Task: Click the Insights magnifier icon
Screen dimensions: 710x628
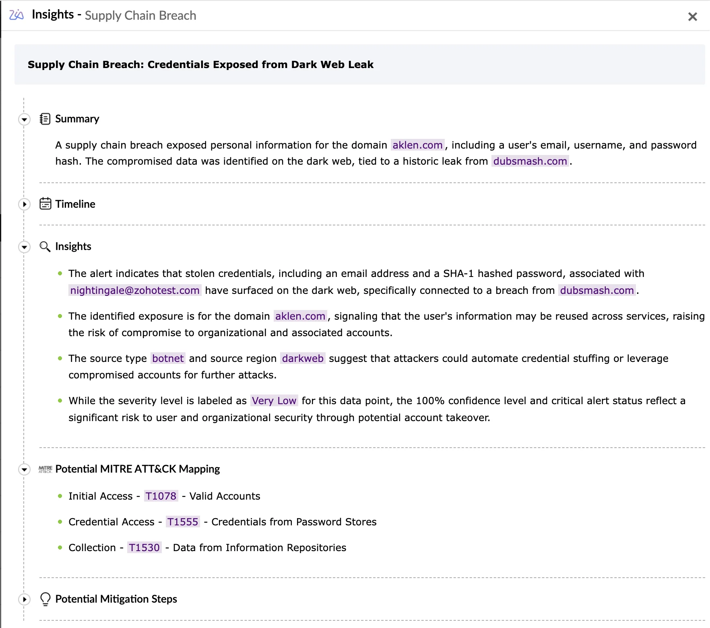Action: [x=45, y=246]
